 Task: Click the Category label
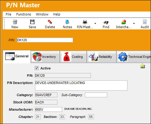point(25,95)
